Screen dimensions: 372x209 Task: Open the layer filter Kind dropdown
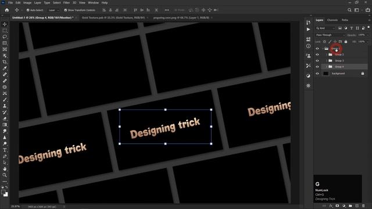[325, 28]
